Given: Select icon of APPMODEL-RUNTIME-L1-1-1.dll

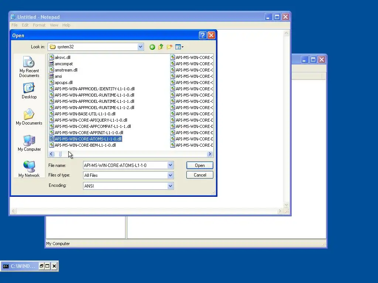Looking at the screenshot, I should click(x=51, y=101).
